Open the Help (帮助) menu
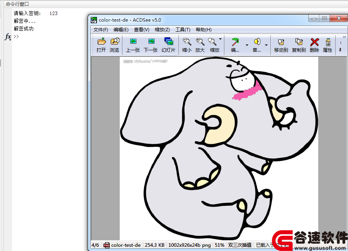The image size is (348, 251). [x=204, y=30]
